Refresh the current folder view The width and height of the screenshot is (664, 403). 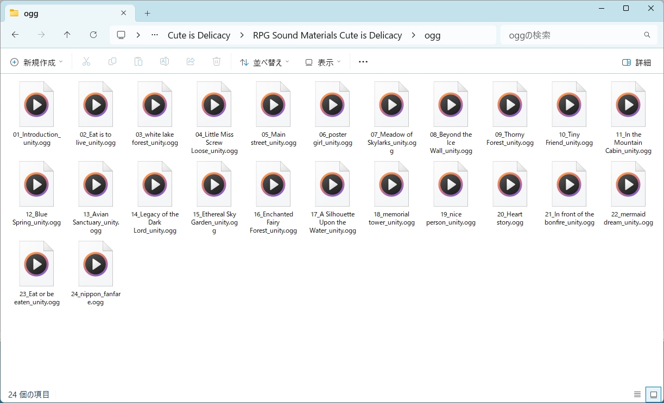(93, 35)
